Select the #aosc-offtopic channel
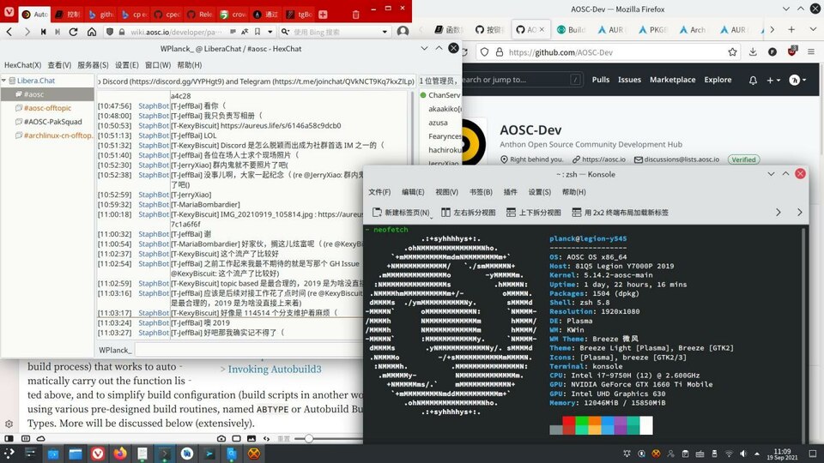The height and width of the screenshot is (463, 824). click(47, 108)
